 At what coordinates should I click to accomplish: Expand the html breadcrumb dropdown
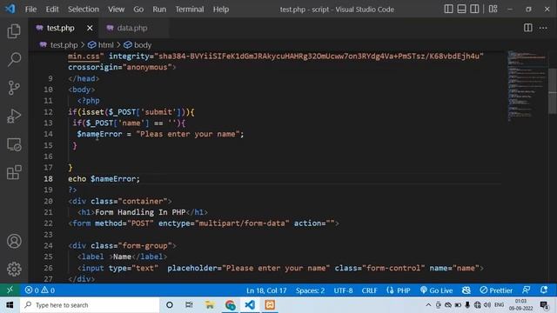click(101, 45)
